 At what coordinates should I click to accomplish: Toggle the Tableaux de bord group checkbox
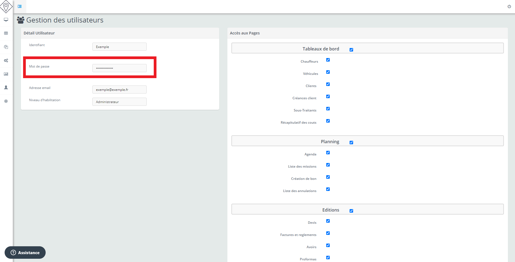[x=351, y=50]
